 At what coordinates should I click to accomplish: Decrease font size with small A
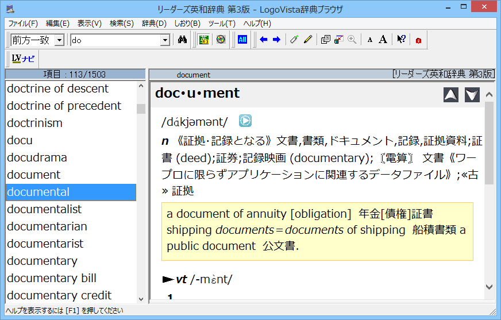(369, 40)
